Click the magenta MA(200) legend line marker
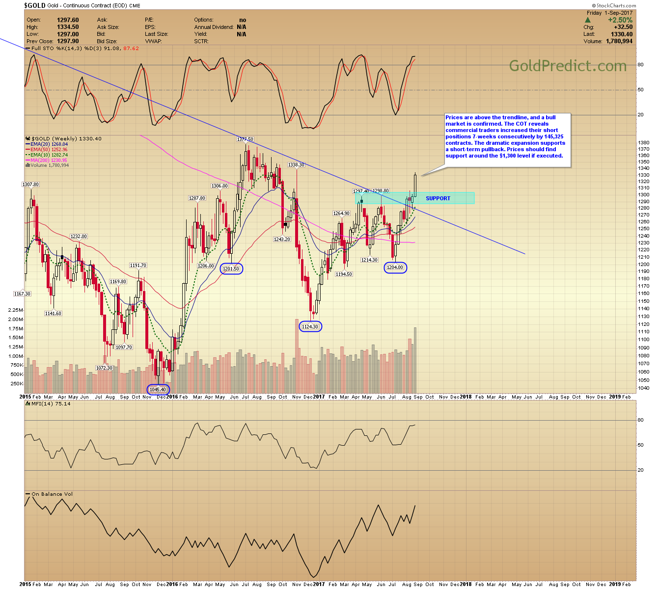 point(27,161)
